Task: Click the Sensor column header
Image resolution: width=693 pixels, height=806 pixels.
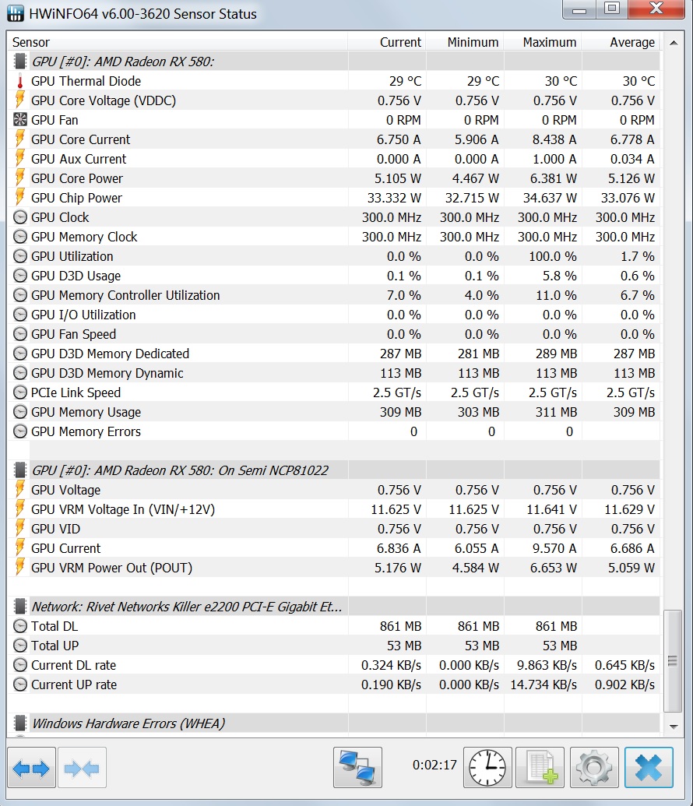Action: coord(178,42)
